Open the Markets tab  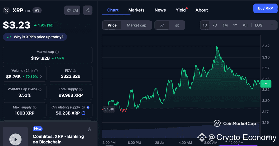point(136,10)
